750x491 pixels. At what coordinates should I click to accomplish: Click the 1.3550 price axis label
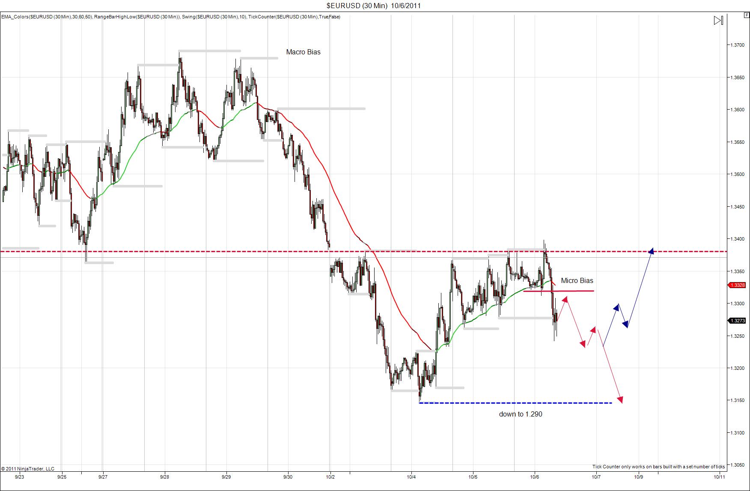737,142
